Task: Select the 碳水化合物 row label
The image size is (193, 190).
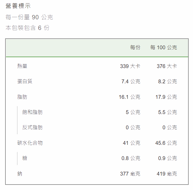Action: tap(30, 143)
